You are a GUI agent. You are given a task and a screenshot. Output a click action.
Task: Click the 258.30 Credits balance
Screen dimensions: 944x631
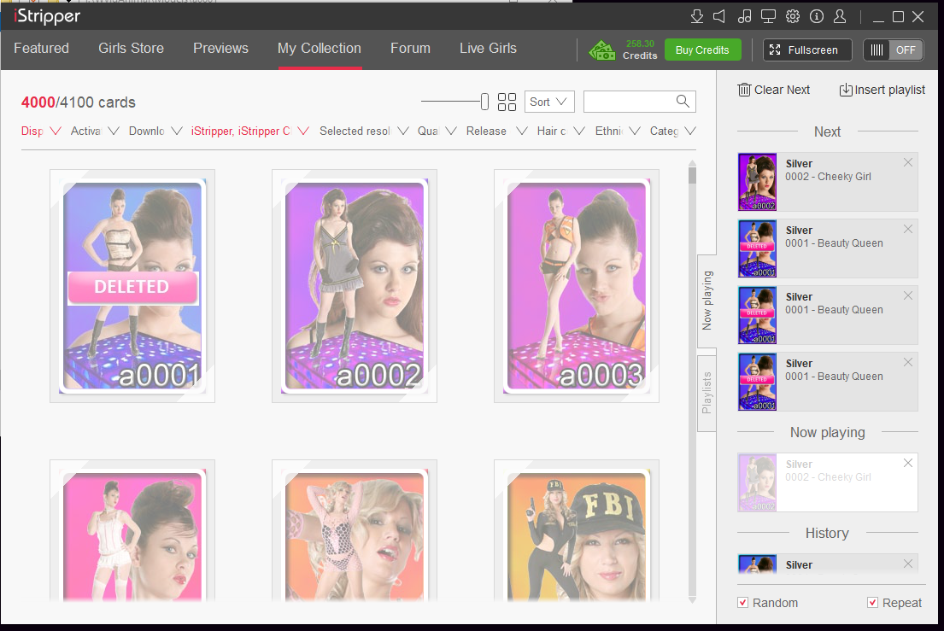(x=640, y=50)
